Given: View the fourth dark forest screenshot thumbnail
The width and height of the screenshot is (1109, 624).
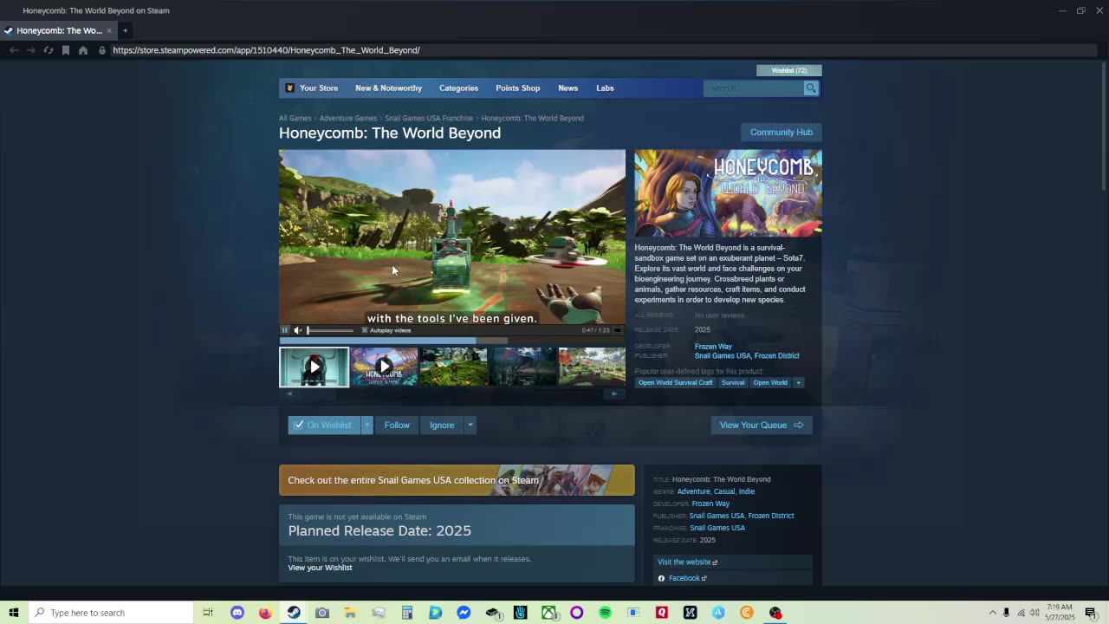Looking at the screenshot, I should [522, 367].
